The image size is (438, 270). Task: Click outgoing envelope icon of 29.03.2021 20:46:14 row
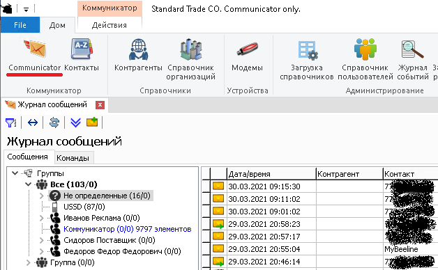coord(218,262)
